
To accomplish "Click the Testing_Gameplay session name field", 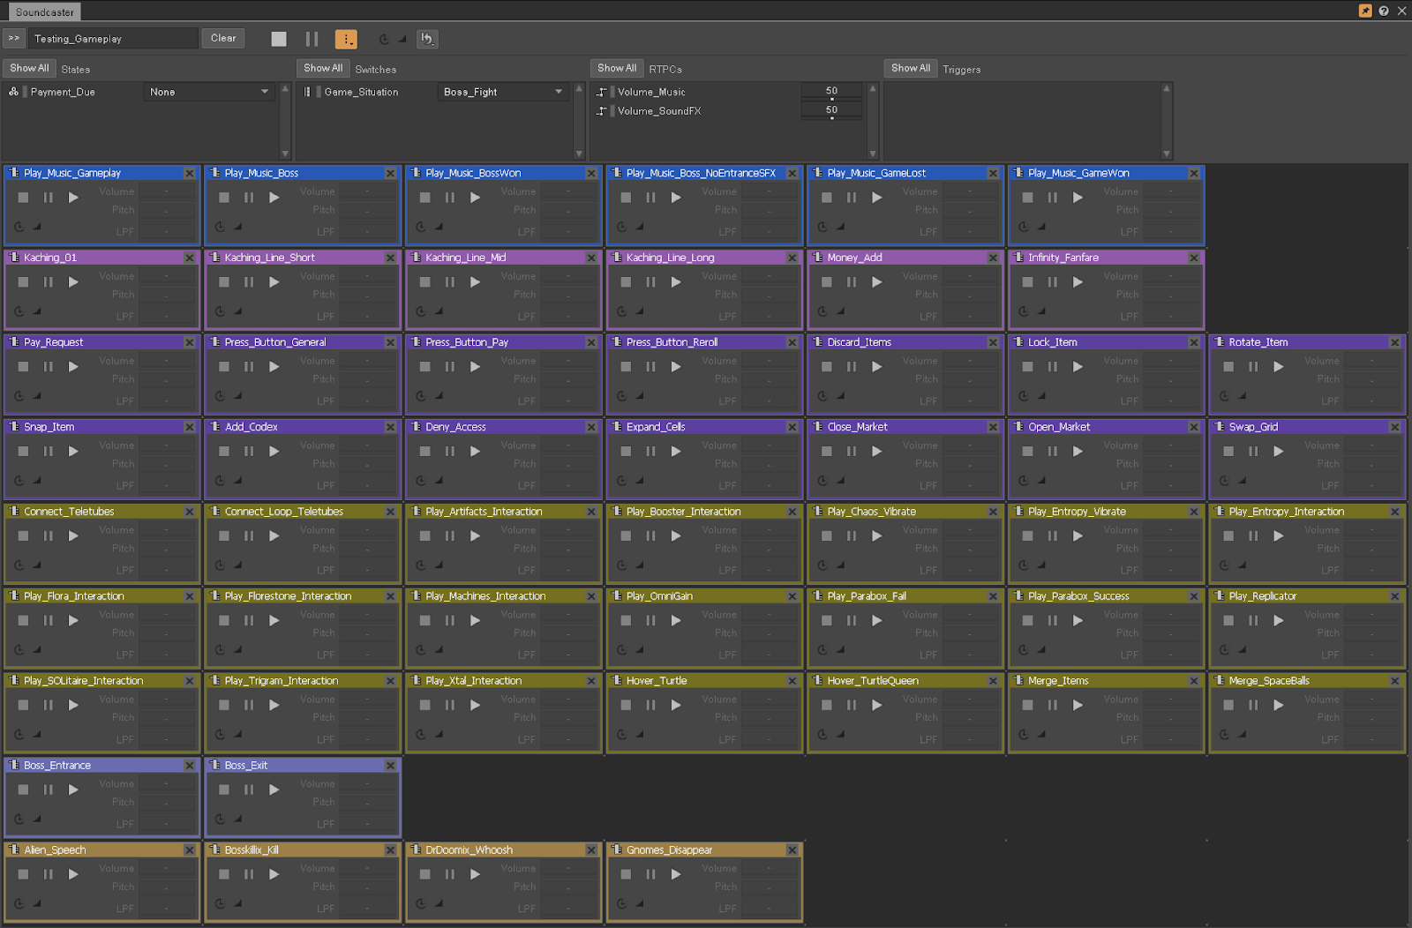I will point(113,39).
